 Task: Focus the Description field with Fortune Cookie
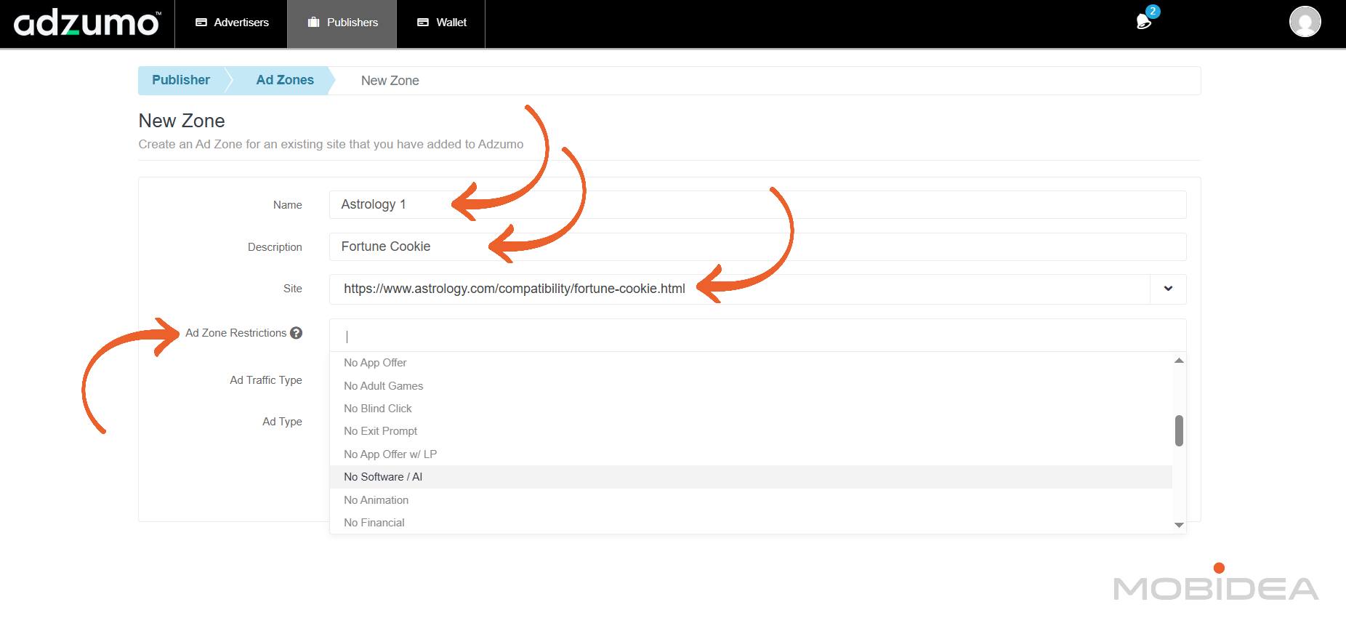[757, 247]
